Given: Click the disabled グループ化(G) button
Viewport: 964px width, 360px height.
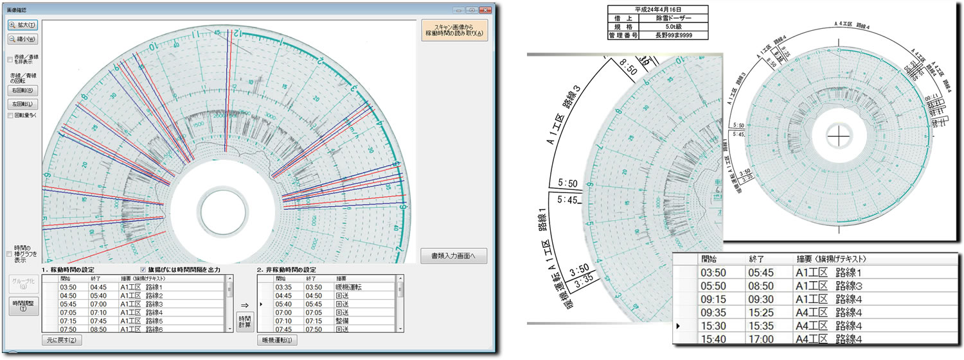Looking at the screenshot, I should pyautogui.click(x=22, y=285).
